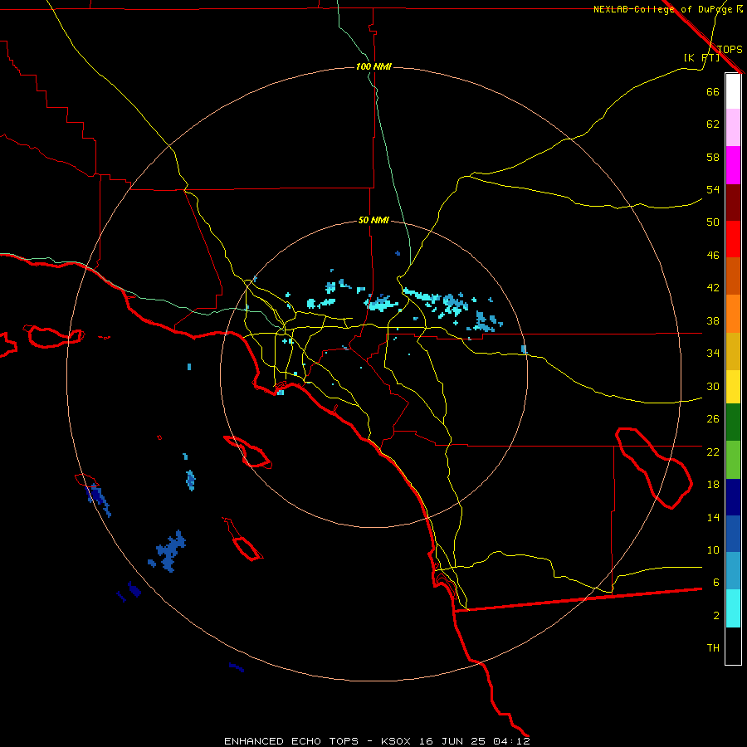Image resolution: width=747 pixels, height=747 pixels.
Task: Click the '100 NMI' range ring label
Action: tap(373, 66)
